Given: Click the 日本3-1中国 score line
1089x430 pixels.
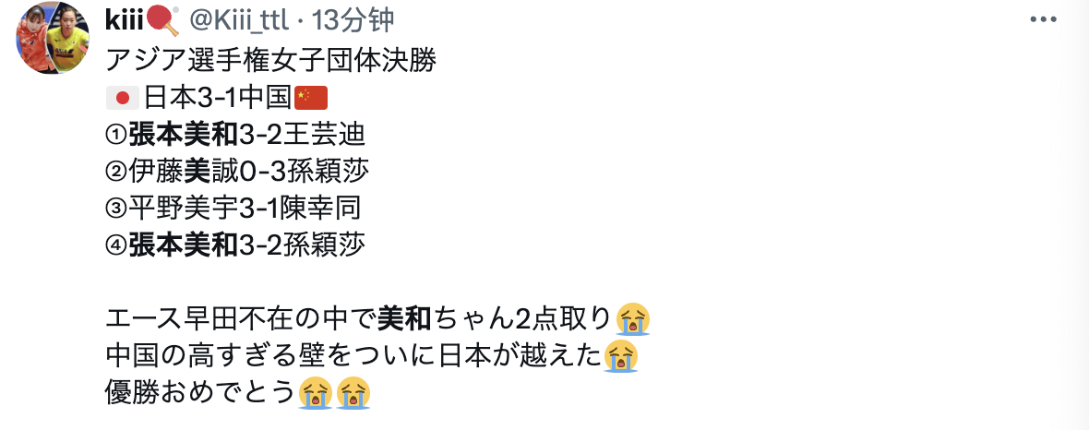Looking at the screenshot, I should [x=217, y=98].
